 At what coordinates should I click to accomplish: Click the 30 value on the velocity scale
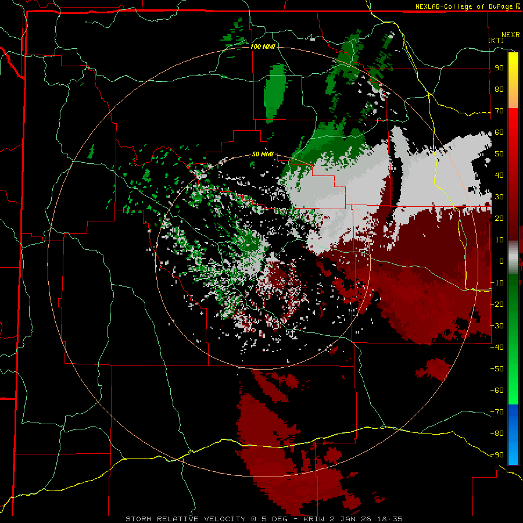(x=499, y=197)
